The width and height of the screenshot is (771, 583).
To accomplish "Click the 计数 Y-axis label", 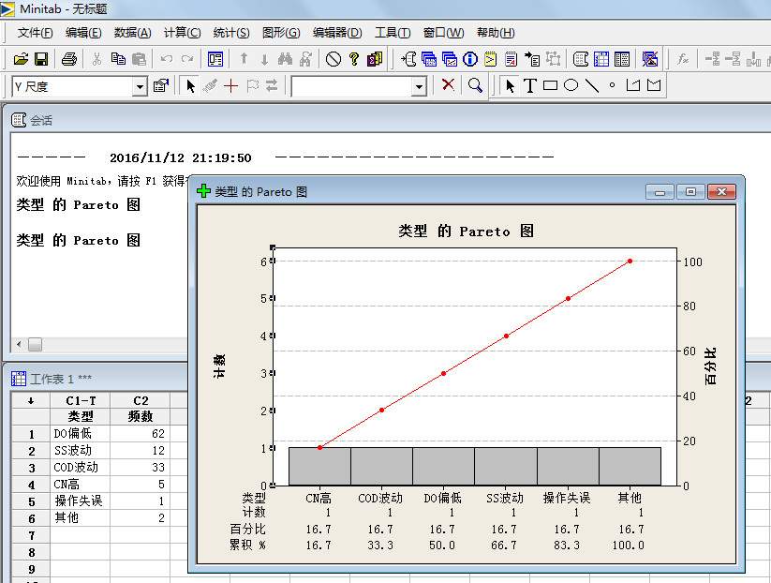I will [219, 366].
